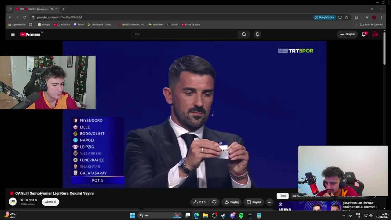
Task: Start voice search with the microphone icon
Action: (257, 35)
